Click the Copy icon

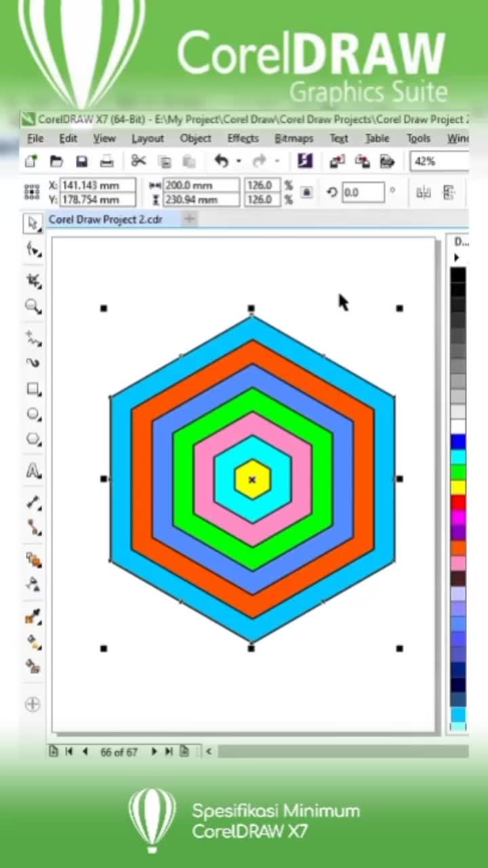point(165,161)
